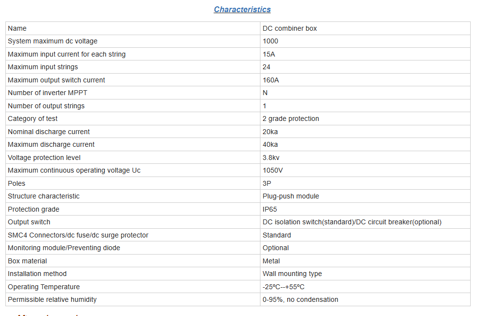Click the 'Voltage protection level' label
The height and width of the screenshot is (316, 477).
point(44,158)
